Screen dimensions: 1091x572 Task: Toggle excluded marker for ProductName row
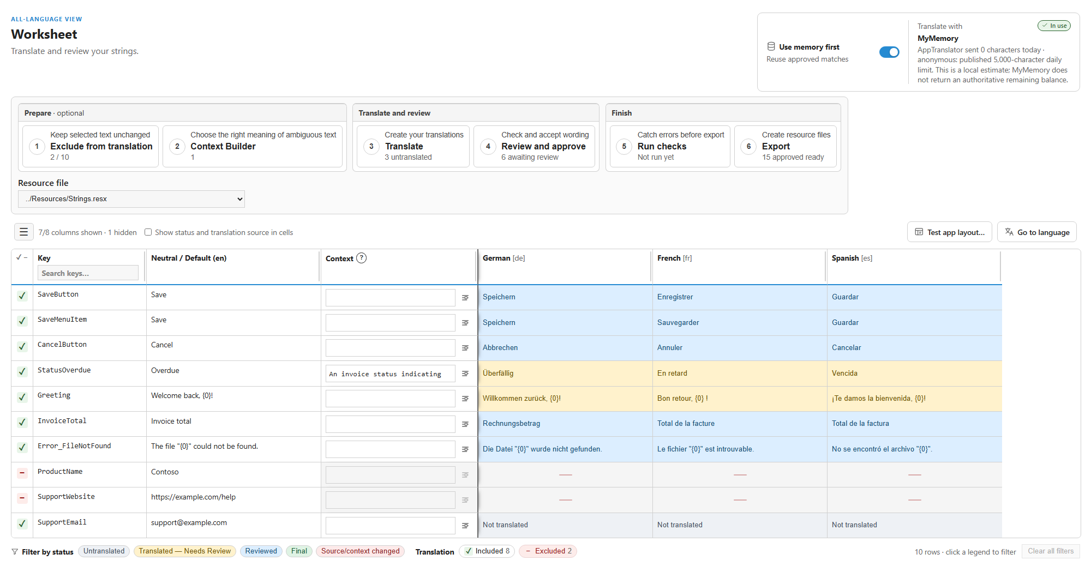(x=22, y=473)
